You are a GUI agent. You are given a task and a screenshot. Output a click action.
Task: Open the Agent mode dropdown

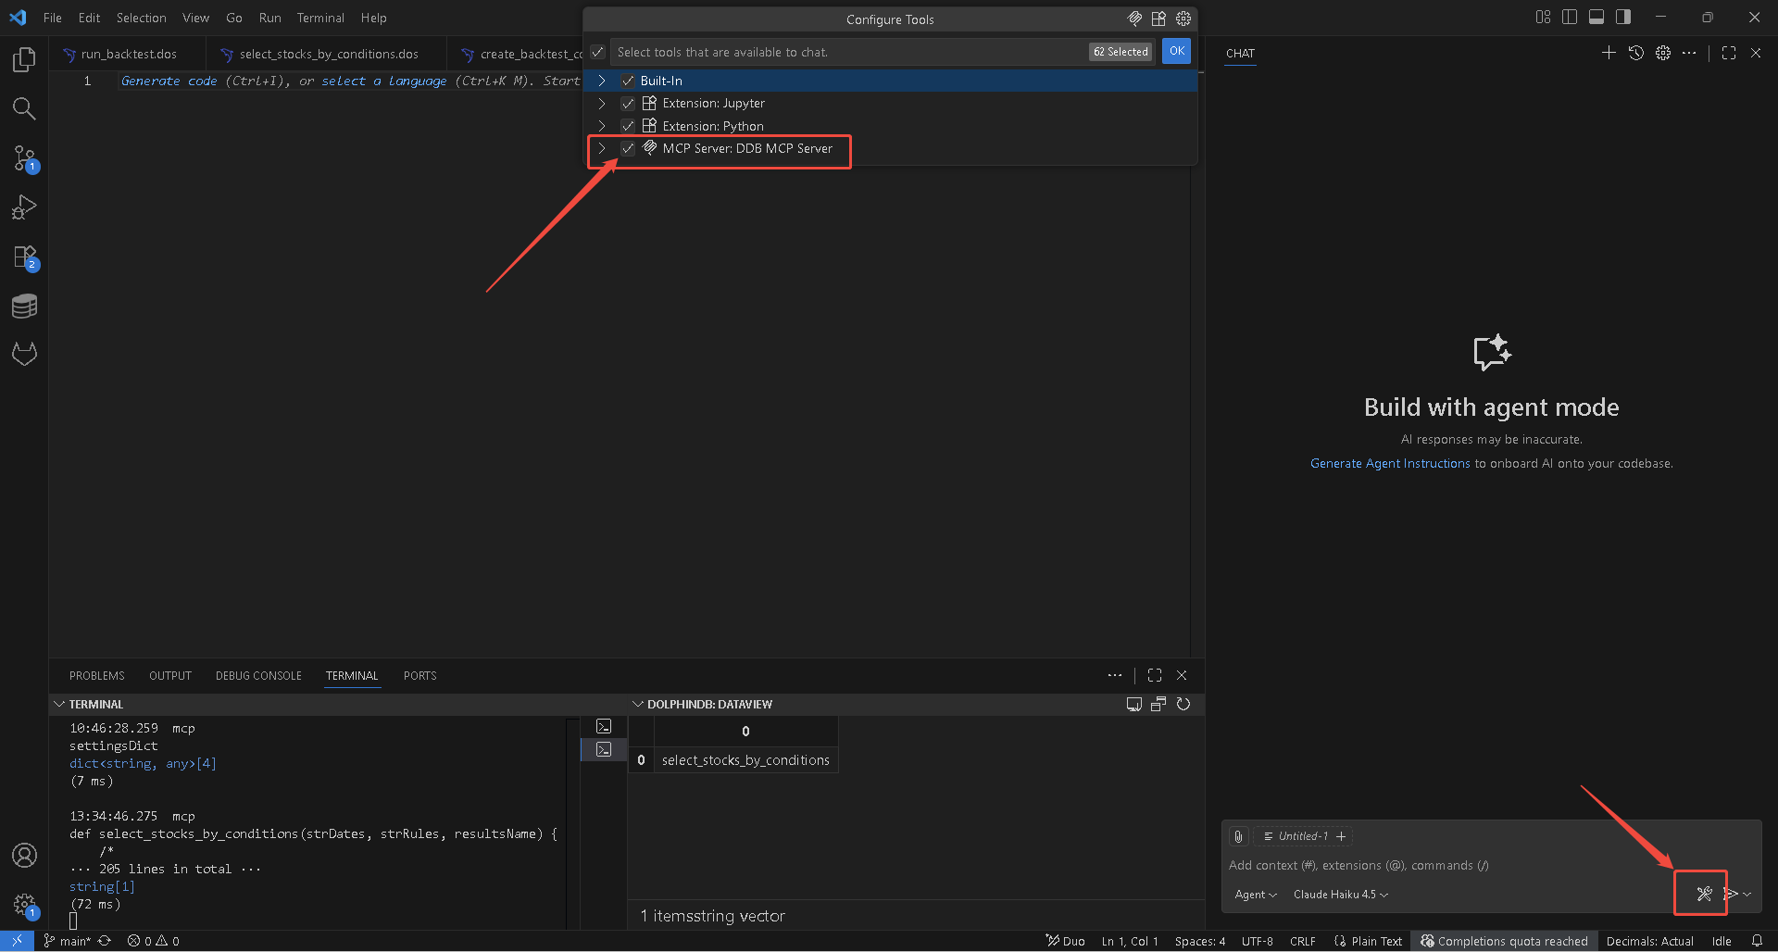pyautogui.click(x=1255, y=895)
